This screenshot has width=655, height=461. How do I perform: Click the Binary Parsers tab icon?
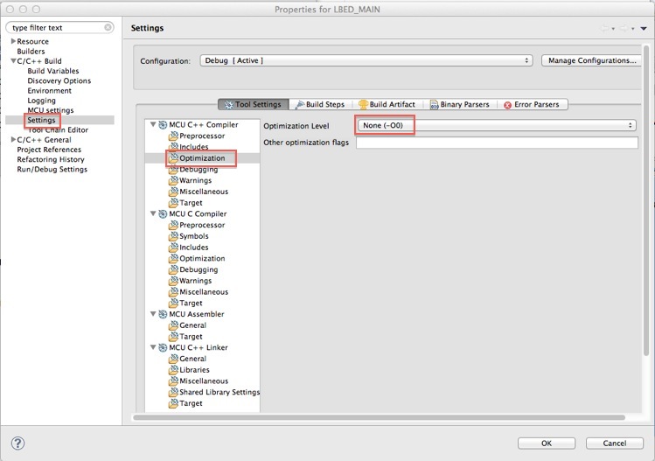(434, 105)
